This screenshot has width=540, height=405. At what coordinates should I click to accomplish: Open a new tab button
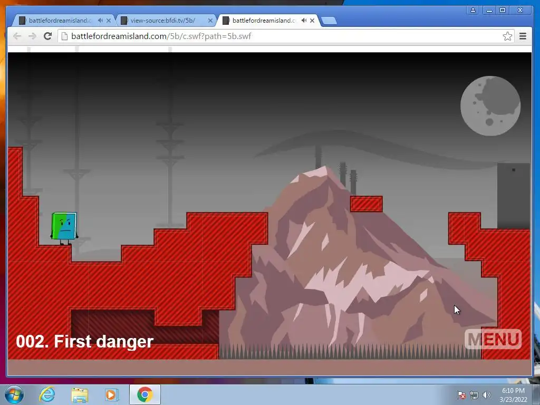329,21
